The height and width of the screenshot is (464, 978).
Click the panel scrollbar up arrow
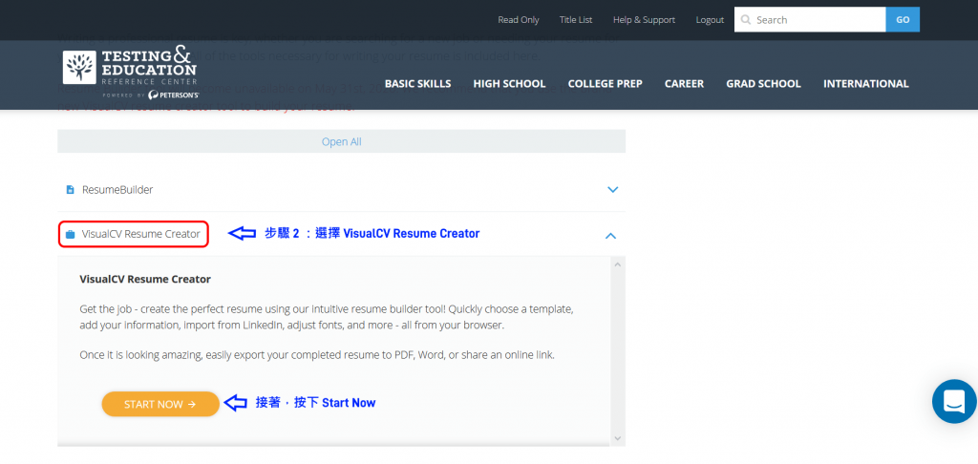[x=618, y=264]
